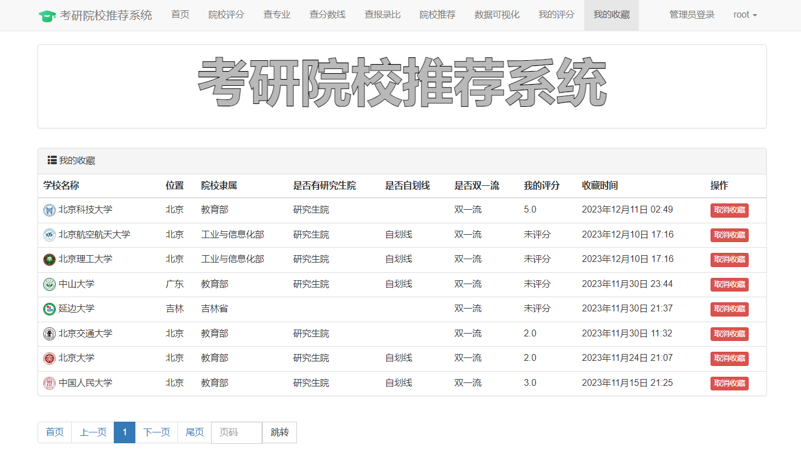Cancel favorite for 延边大学
This screenshot has height=462, width=801.
tap(729, 309)
